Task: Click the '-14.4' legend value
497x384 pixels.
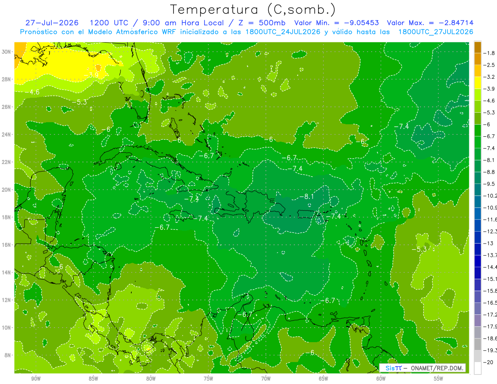Action: coord(490,267)
